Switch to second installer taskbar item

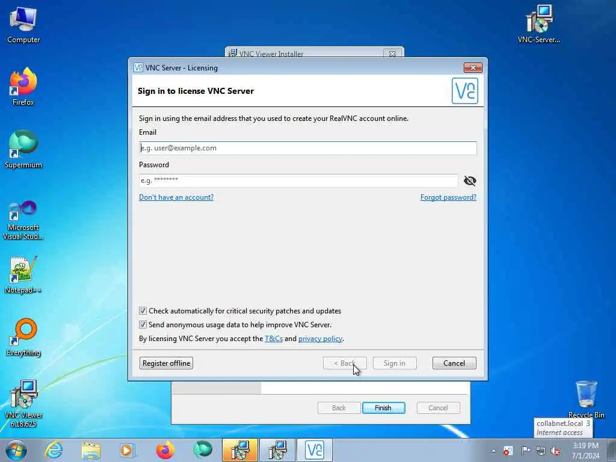click(x=277, y=450)
